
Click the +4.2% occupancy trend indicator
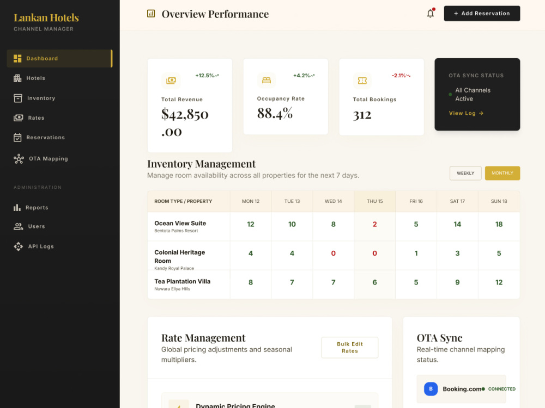(304, 75)
